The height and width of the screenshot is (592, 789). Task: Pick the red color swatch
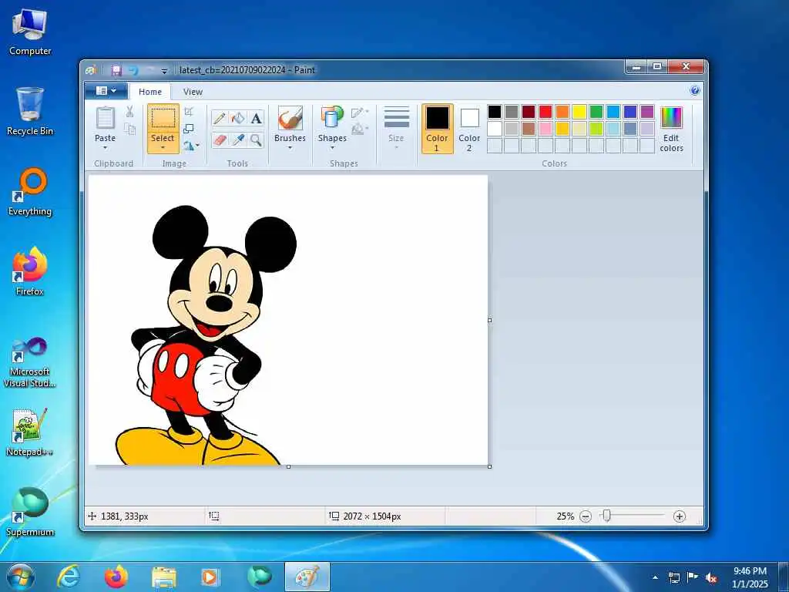(546, 112)
